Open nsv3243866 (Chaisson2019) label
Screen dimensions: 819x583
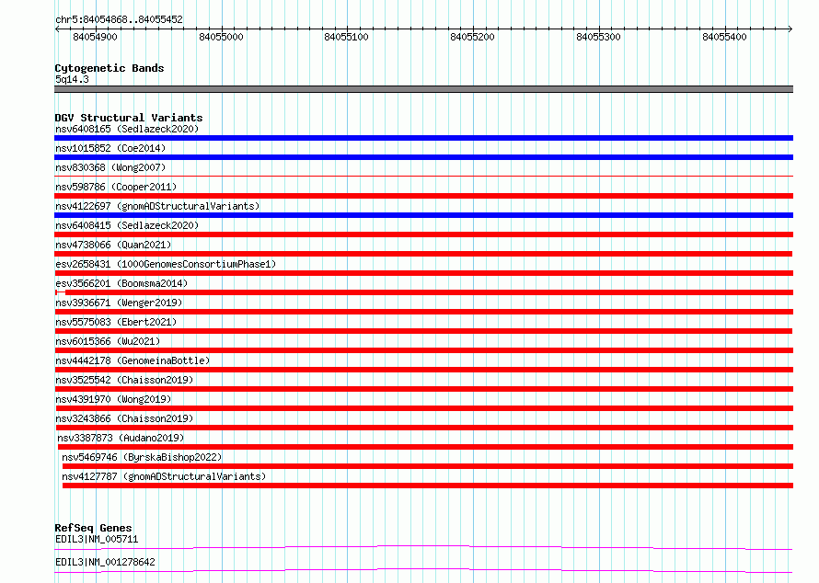124,418
